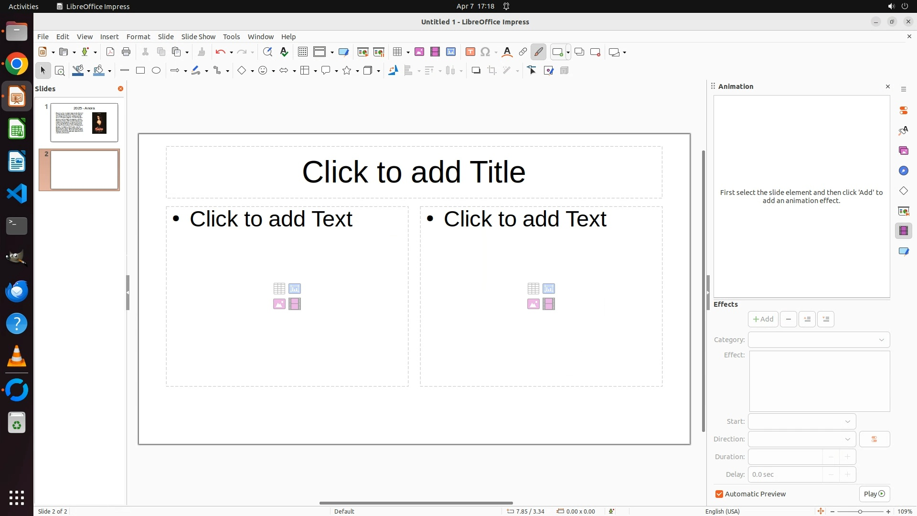Viewport: 917px width, 516px height.
Task: Toggle the Shadow toolbar button
Action: (x=476, y=71)
